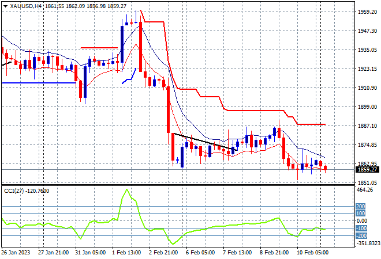Select the CCI level 200 label

point(360,207)
